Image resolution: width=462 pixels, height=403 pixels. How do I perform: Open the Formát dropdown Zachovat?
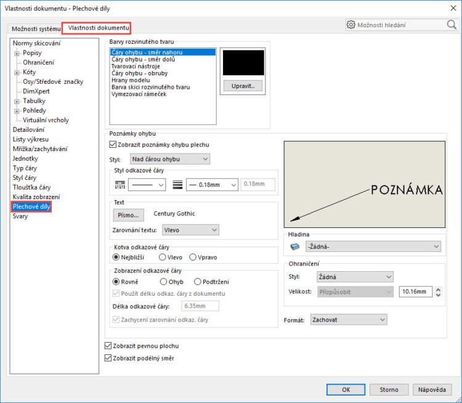click(x=348, y=320)
